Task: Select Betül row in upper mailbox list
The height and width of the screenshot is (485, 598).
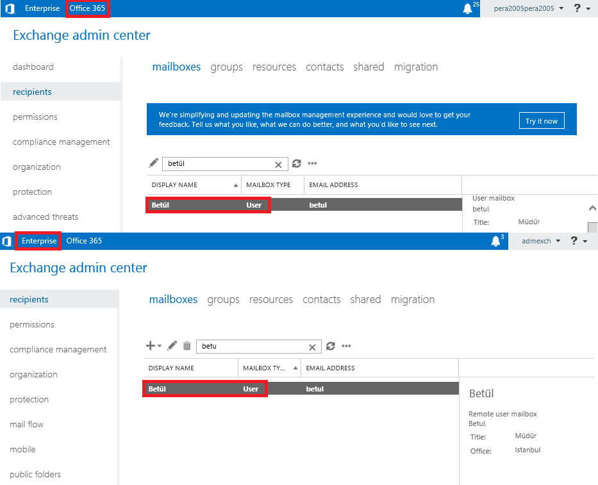Action: [x=304, y=205]
